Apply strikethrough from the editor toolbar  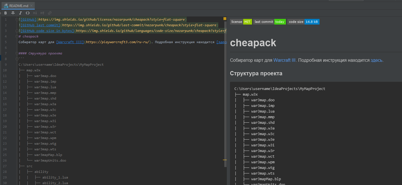click(x=13, y=13)
